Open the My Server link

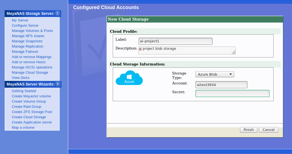(x=20, y=20)
